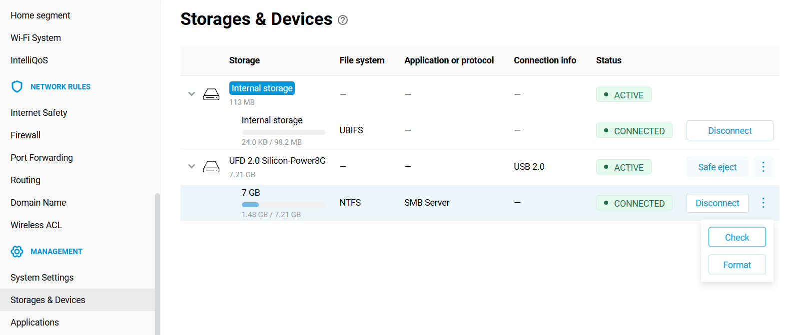The width and height of the screenshot is (792, 335).
Task: Go to Port Forwarding settings
Action: point(41,158)
